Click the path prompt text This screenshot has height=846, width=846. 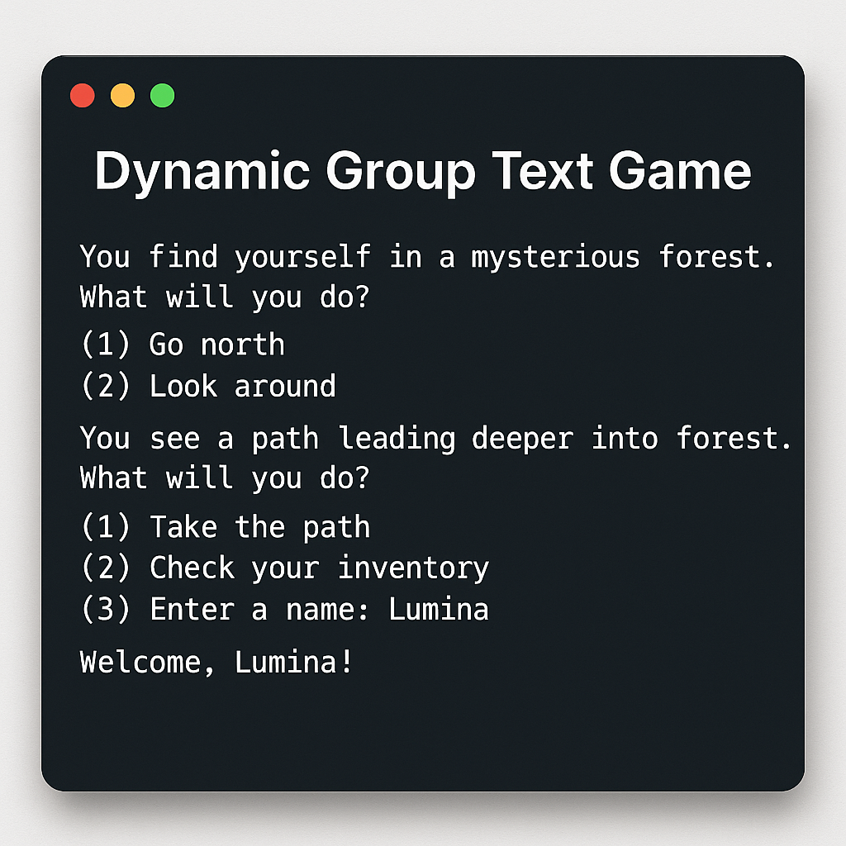[x=435, y=438]
